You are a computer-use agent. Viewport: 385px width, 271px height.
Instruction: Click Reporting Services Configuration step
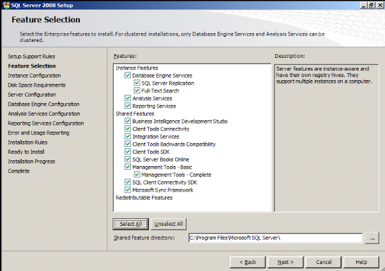[x=46, y=123]
